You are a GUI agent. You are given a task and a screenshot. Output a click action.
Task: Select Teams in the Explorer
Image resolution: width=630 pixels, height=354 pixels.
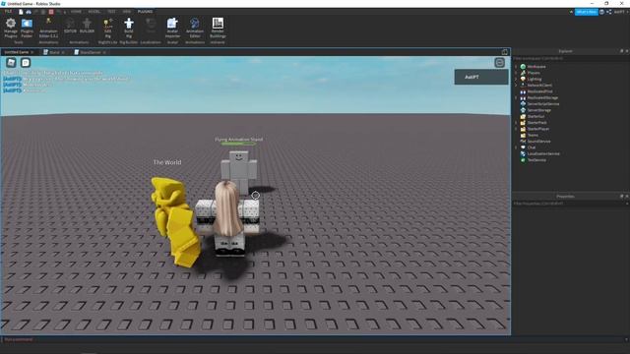[x=533, y=135]
